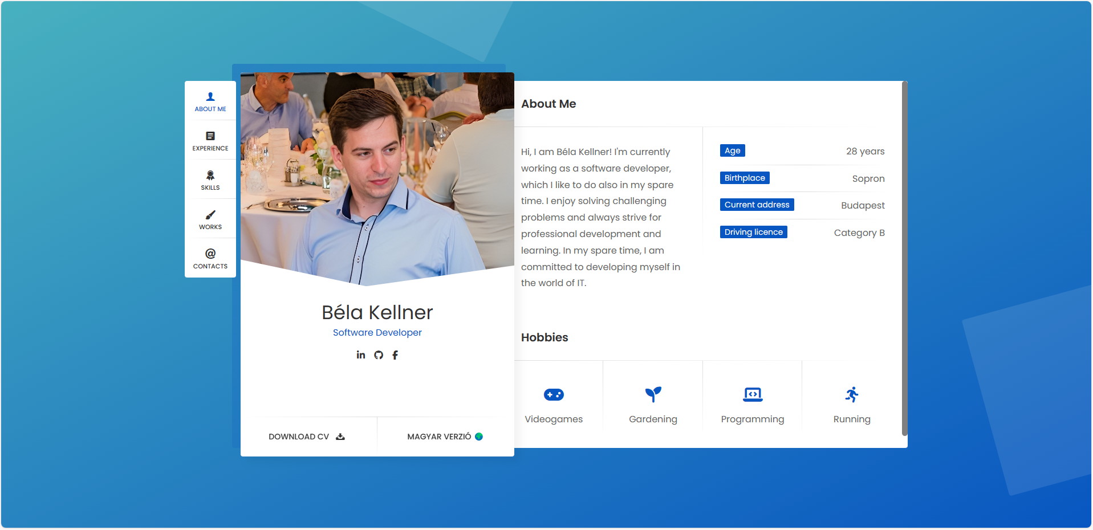
Task: Go to the Experience section
Action: [x=210, y=141]
